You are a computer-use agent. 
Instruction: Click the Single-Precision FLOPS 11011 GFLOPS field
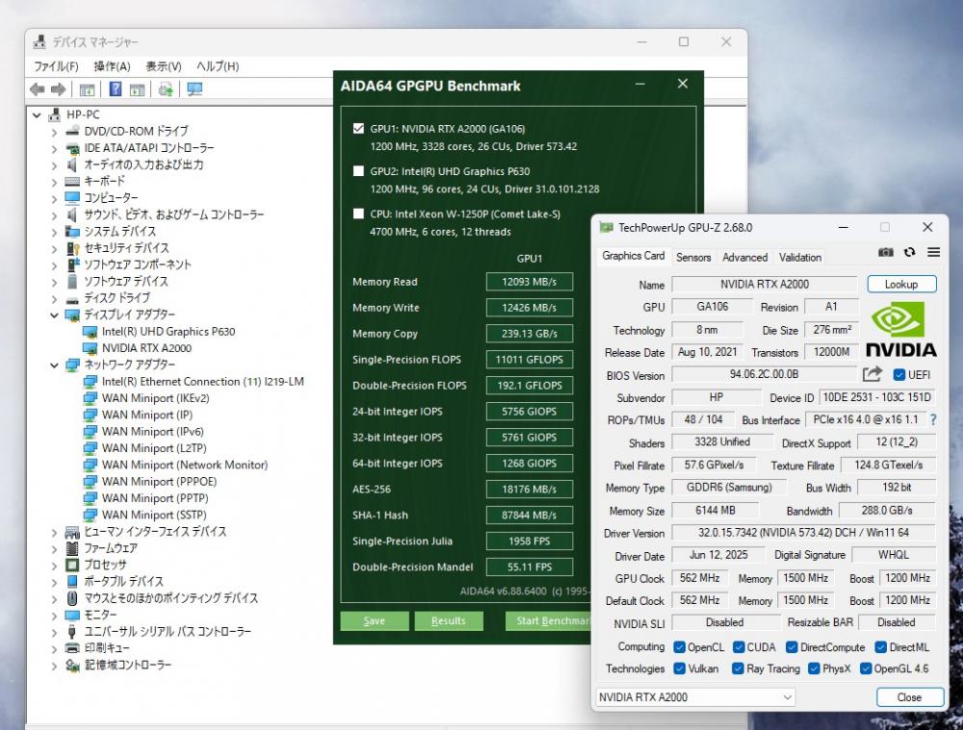click(x=530, y=360)
